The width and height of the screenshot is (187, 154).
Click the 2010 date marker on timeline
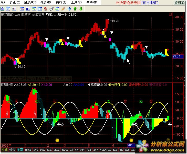click(131, 145)
